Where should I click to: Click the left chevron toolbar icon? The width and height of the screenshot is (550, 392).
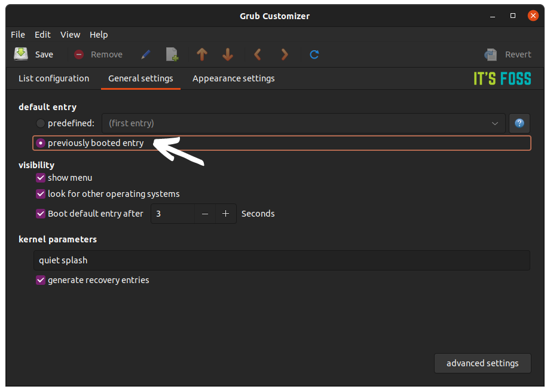(258, 54)
